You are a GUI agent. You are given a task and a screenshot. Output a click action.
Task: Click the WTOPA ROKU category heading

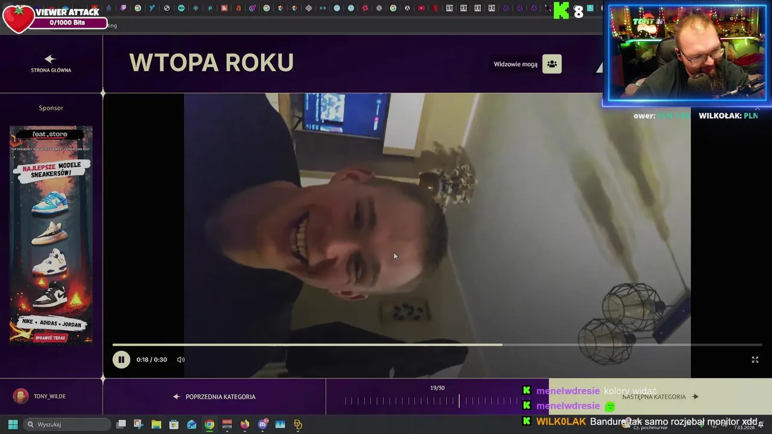[211, 63]
